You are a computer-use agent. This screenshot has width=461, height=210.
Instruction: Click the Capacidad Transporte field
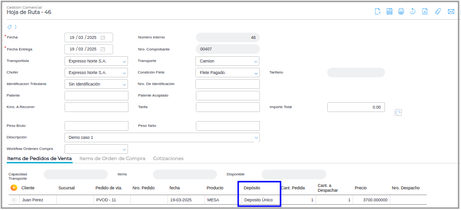[76, 174]
